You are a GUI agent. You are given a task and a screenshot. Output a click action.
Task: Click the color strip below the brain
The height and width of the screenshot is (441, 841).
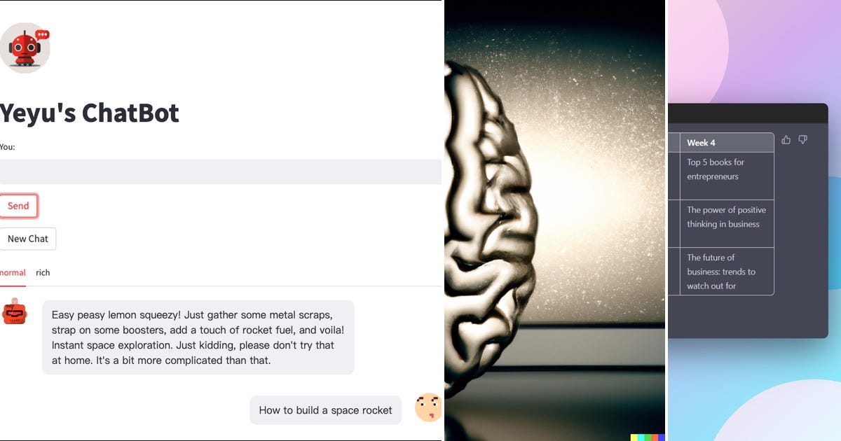648,437
